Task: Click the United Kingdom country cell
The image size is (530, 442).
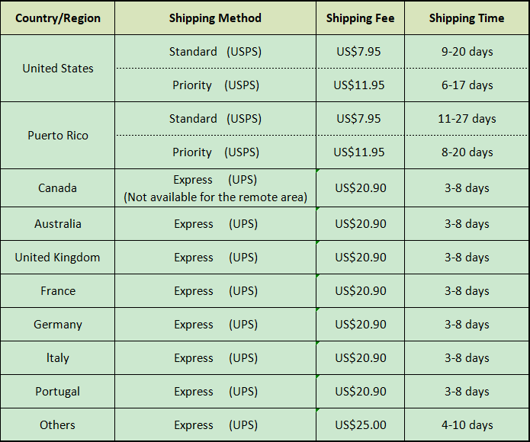Action: tap(57, 258)
